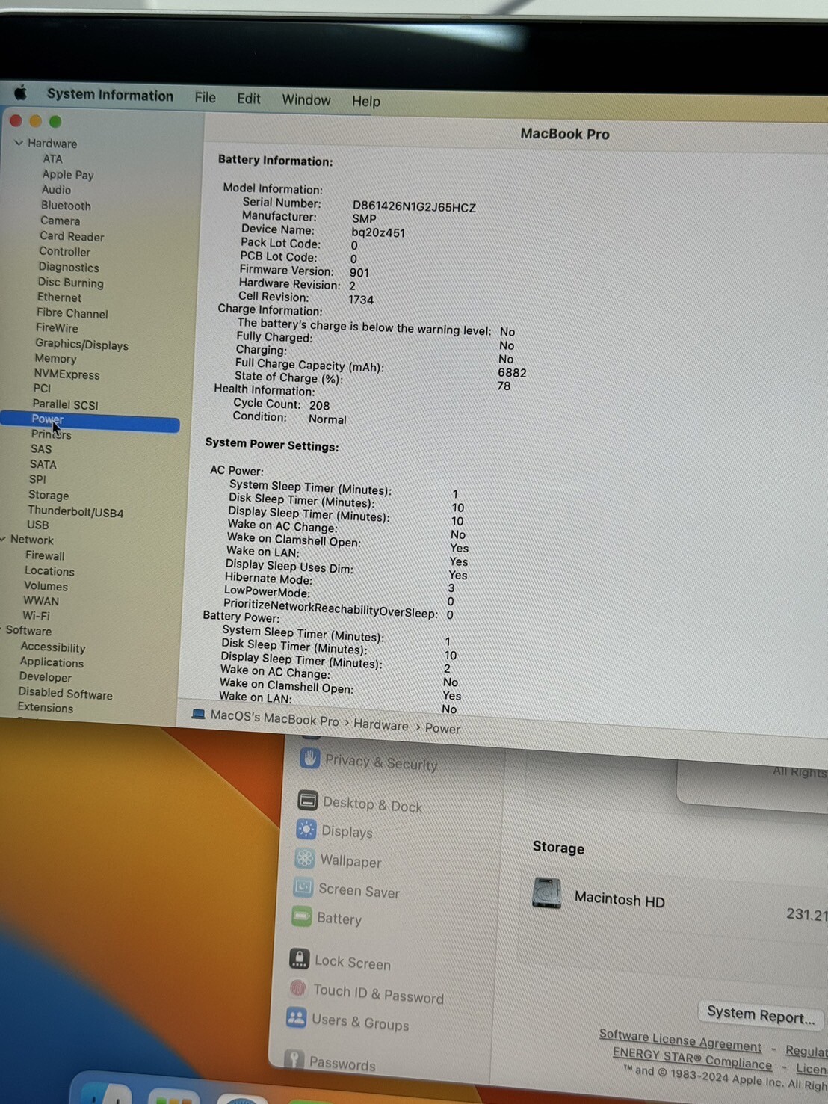Screen dimensions: 828x1104
Task: Select Diagnostics in the sidebar
Action: coord(69,267)
